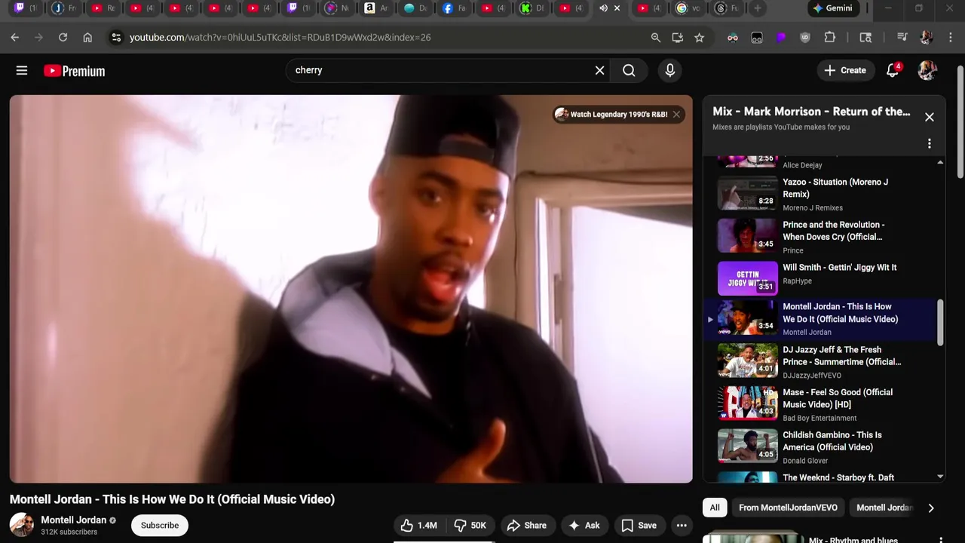Viewport: 965px width, 543px height.
Task: Open the glasses-face extension icon
Action: click(733, 37)
